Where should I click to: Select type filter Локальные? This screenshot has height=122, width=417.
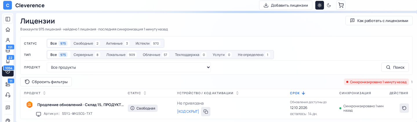click(x=121, y=55)
